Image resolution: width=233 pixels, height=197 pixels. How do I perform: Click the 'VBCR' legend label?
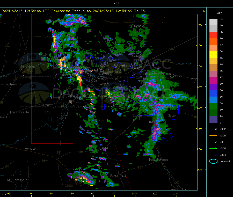(223, 135)
